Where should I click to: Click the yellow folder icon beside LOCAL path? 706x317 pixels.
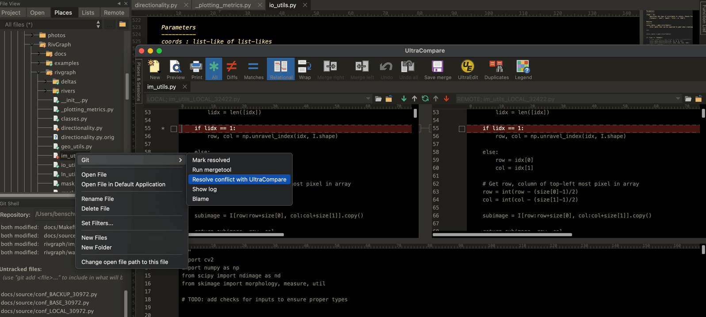coord(389,99)
